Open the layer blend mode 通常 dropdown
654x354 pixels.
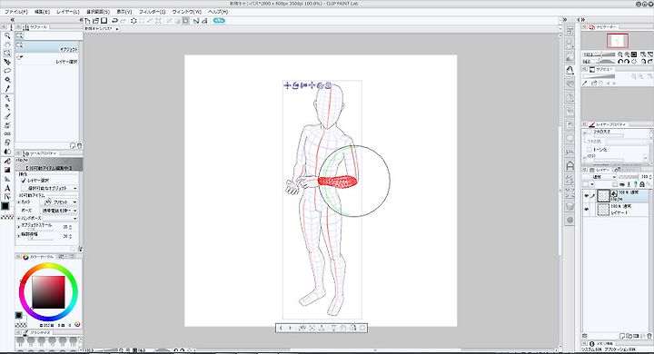click(599, 177)
